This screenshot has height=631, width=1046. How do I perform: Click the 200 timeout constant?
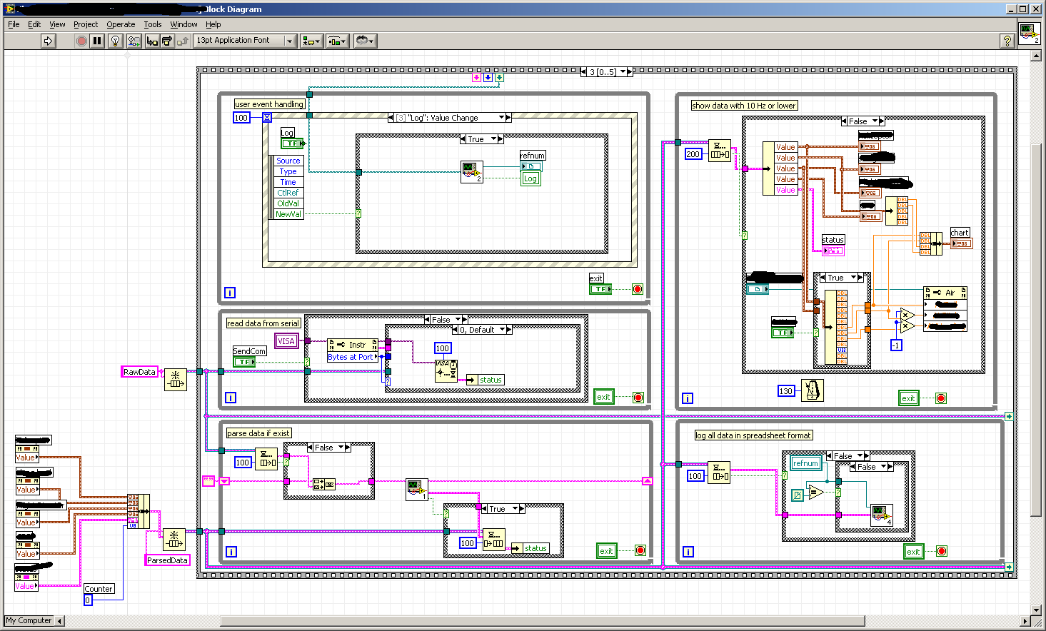coord(693,153)
